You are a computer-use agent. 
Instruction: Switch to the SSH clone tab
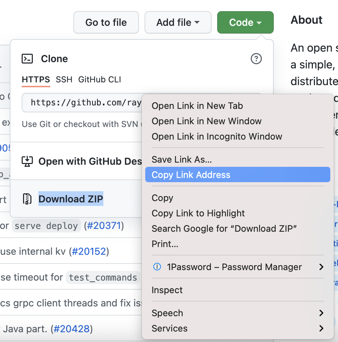click(64, 80)
